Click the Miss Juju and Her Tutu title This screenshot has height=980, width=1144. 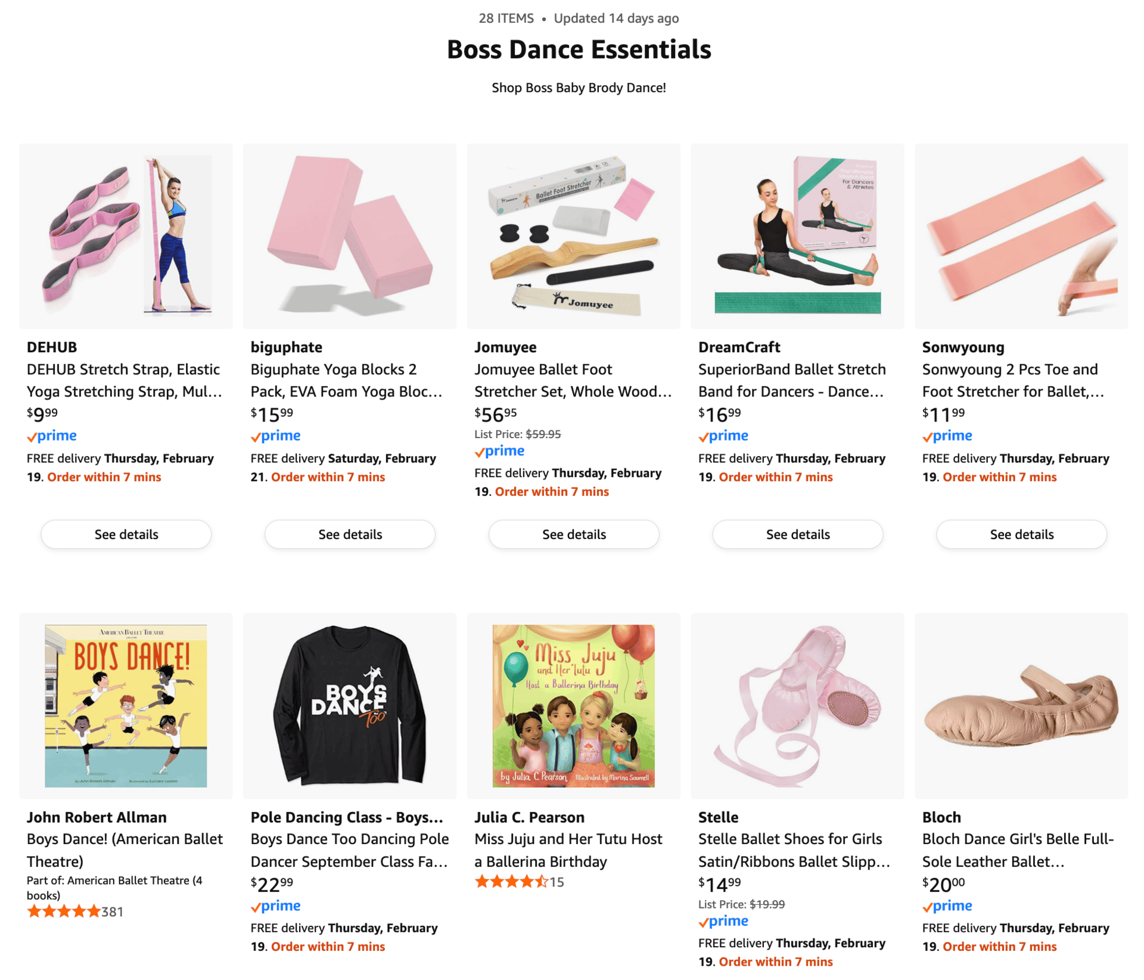[568, 850]
